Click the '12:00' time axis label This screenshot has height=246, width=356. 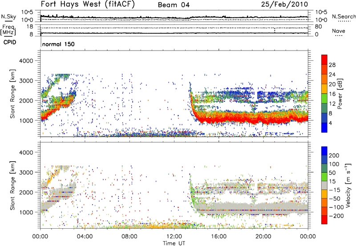tap(174, 237)
